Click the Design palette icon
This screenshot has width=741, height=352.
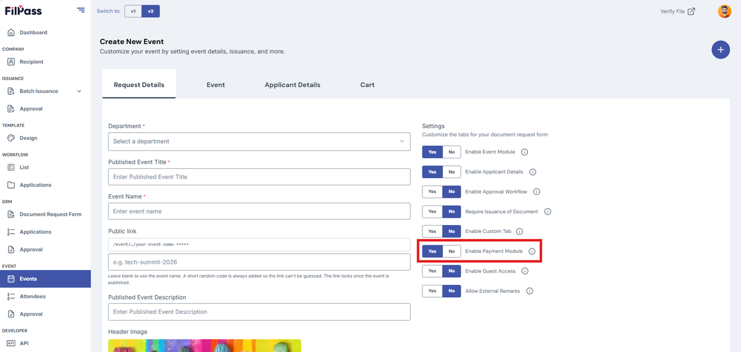(11, 138)
